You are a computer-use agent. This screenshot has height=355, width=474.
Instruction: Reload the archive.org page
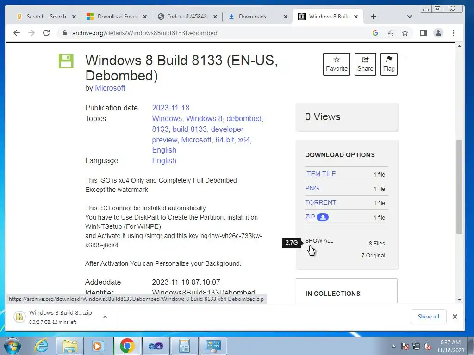pos(46,33)
